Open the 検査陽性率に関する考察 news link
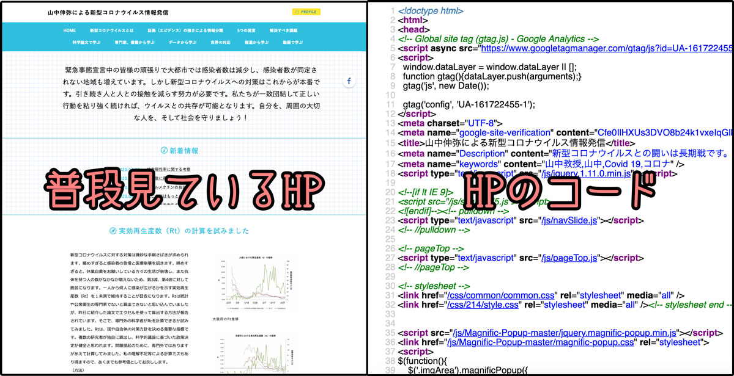Screen dimensions: 734x376 169,169
